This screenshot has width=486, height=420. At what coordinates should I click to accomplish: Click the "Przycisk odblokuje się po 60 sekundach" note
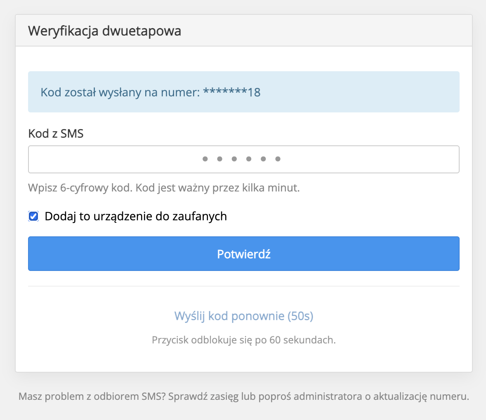(x=243, y=340)
